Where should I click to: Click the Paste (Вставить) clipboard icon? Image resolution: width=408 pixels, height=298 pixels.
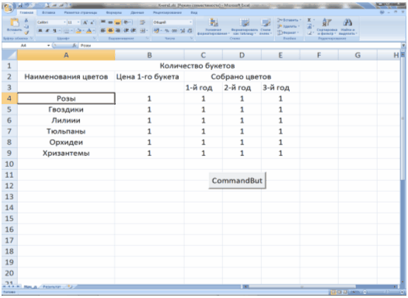pos(14,23)
